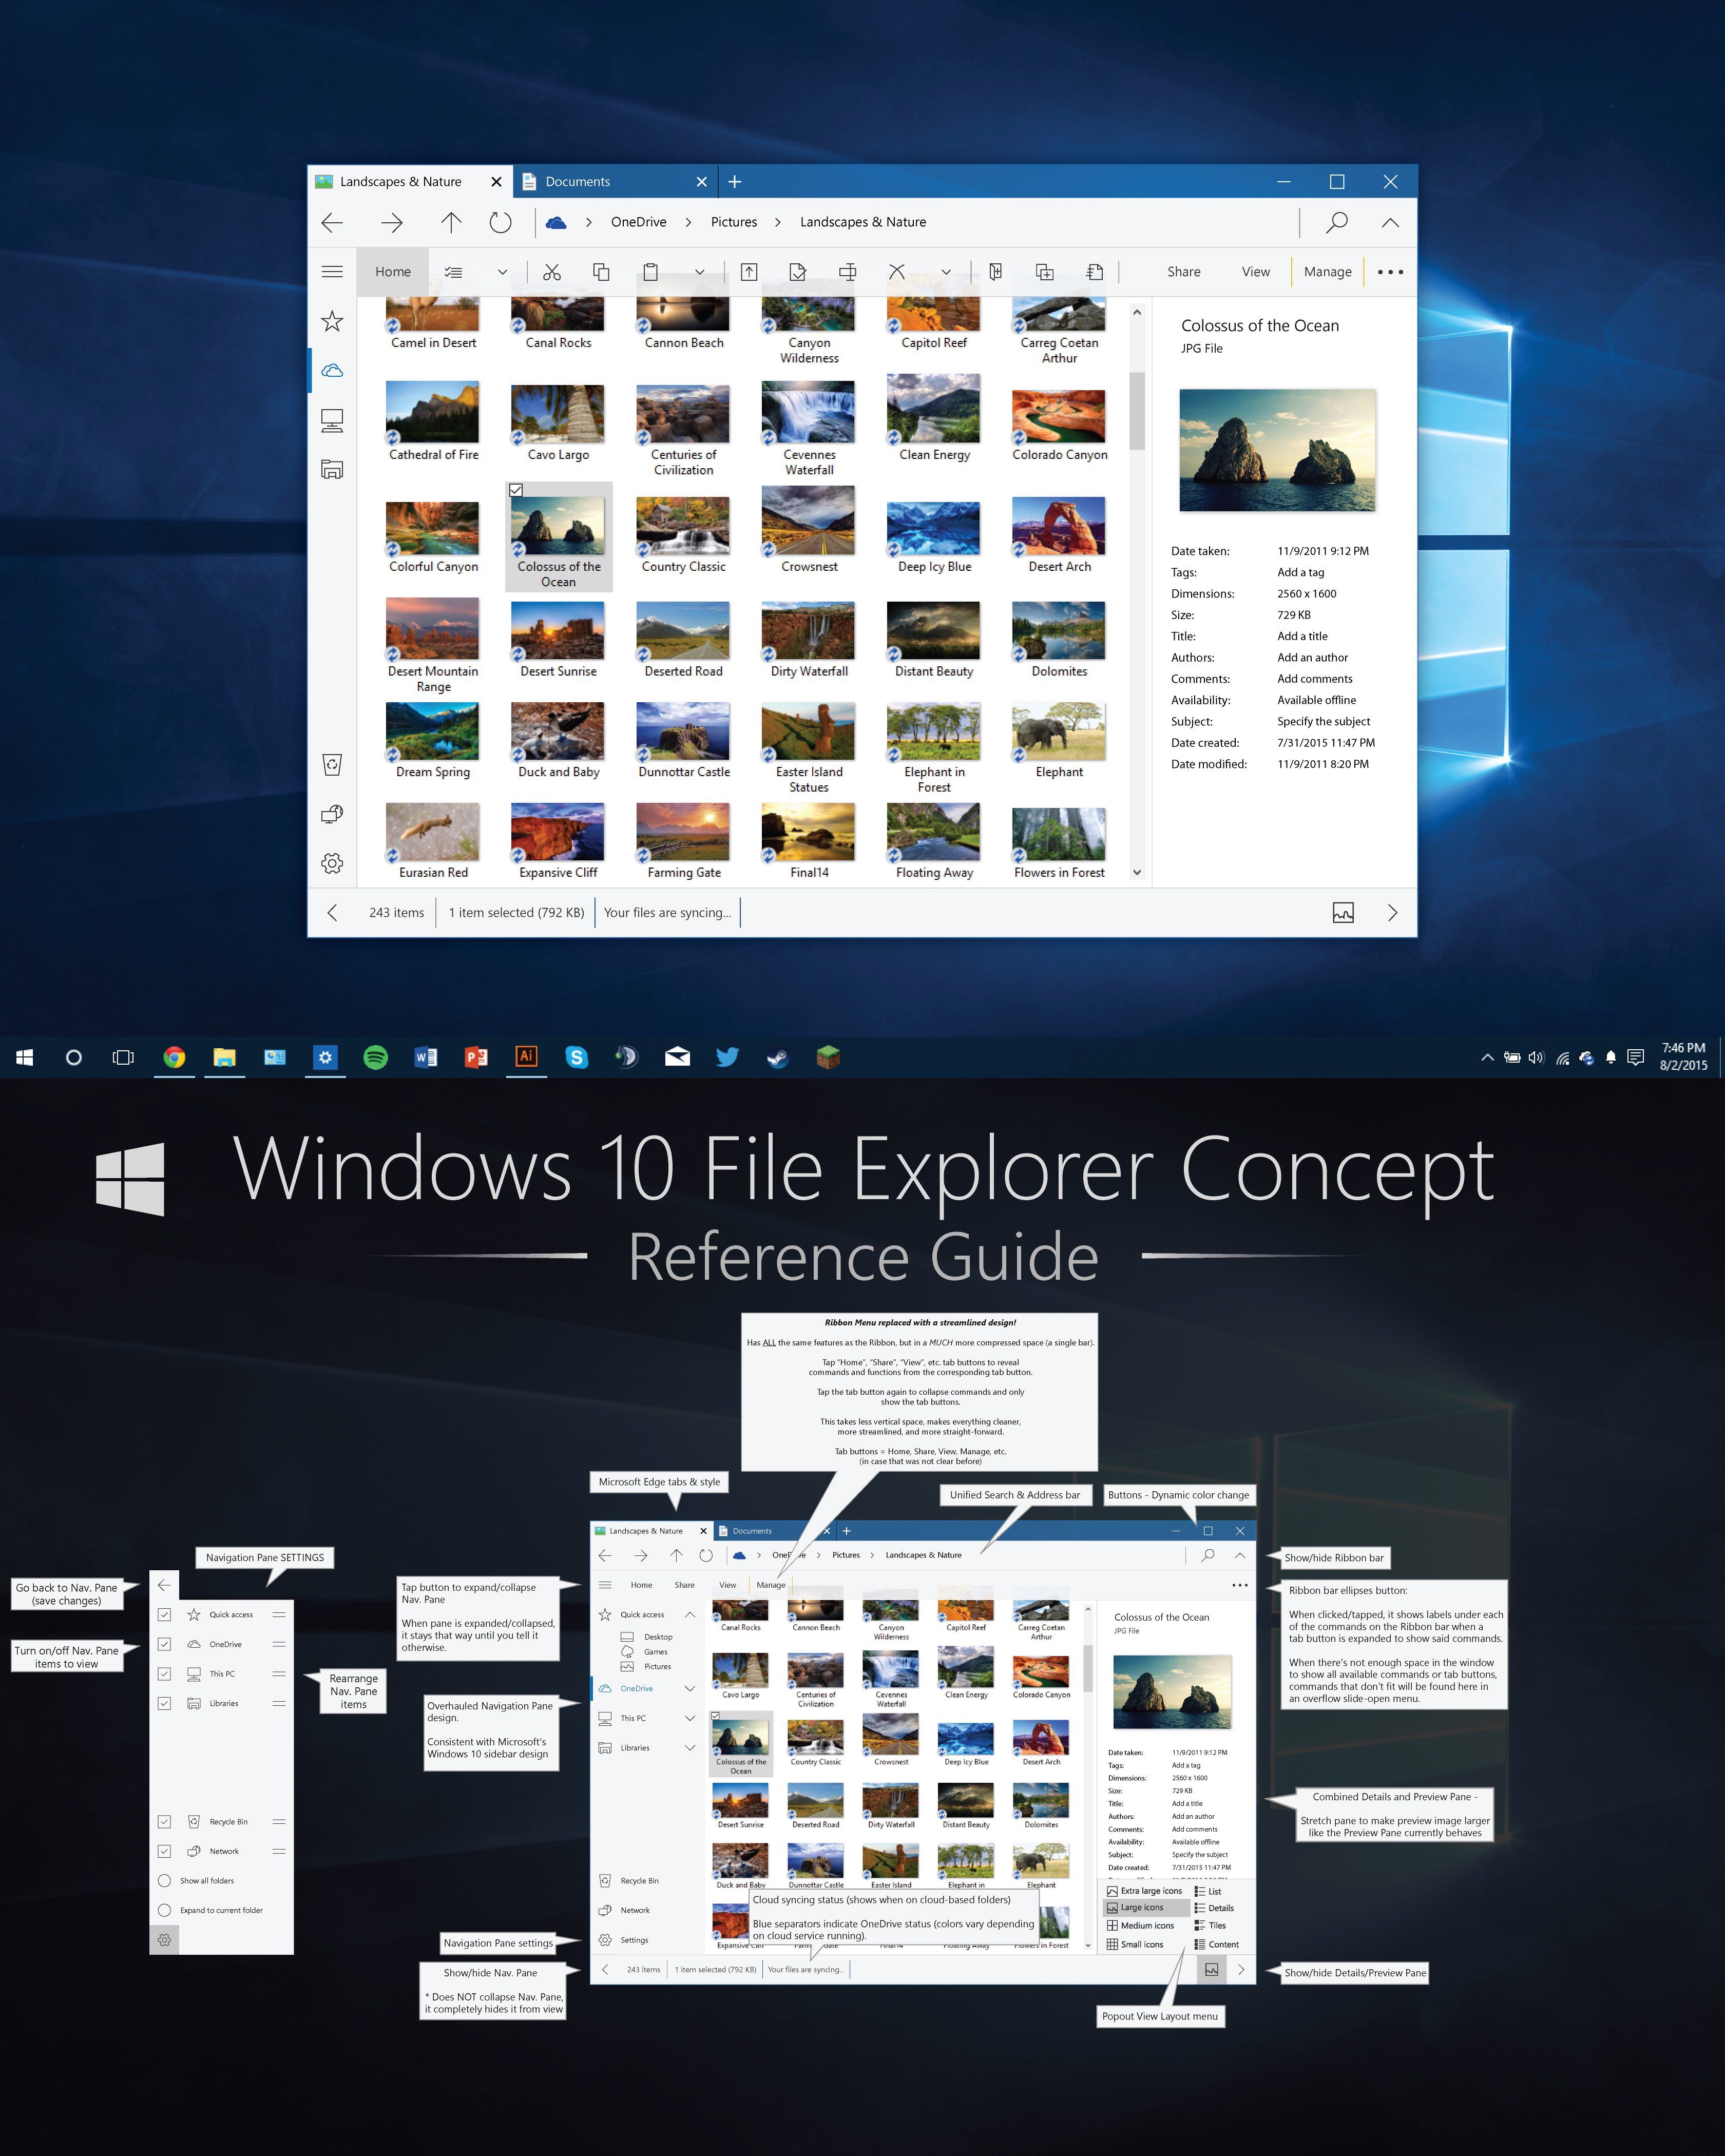This screenshot has width=1725, height=2156.
Task: Click the Delete X icon in the large toolbar
Action: click(896, 272)
